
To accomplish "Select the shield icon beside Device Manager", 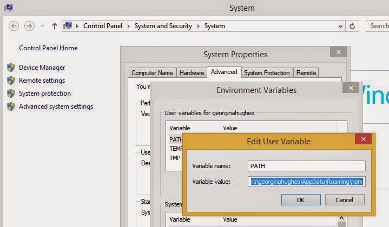I will point(11,68).
